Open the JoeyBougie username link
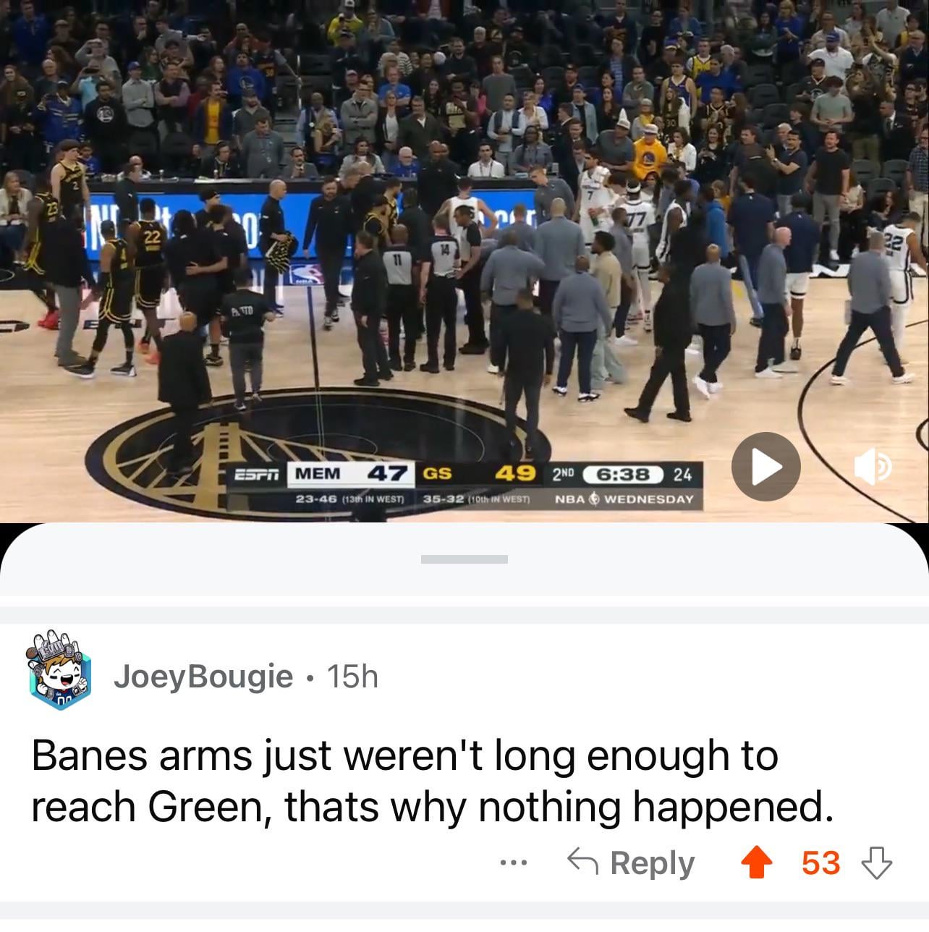This screenshot has width=929, height=932. tap(203, 677)
